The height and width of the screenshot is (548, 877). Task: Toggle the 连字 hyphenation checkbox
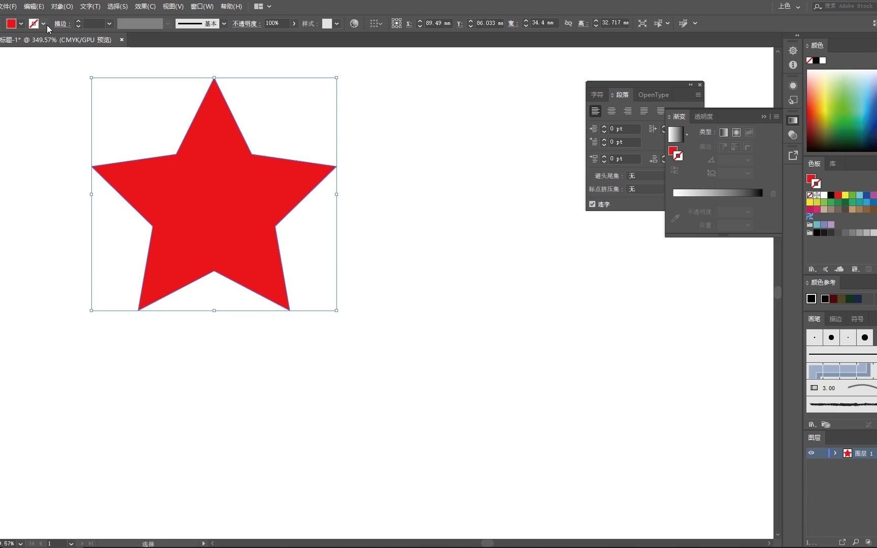(592, 204)
